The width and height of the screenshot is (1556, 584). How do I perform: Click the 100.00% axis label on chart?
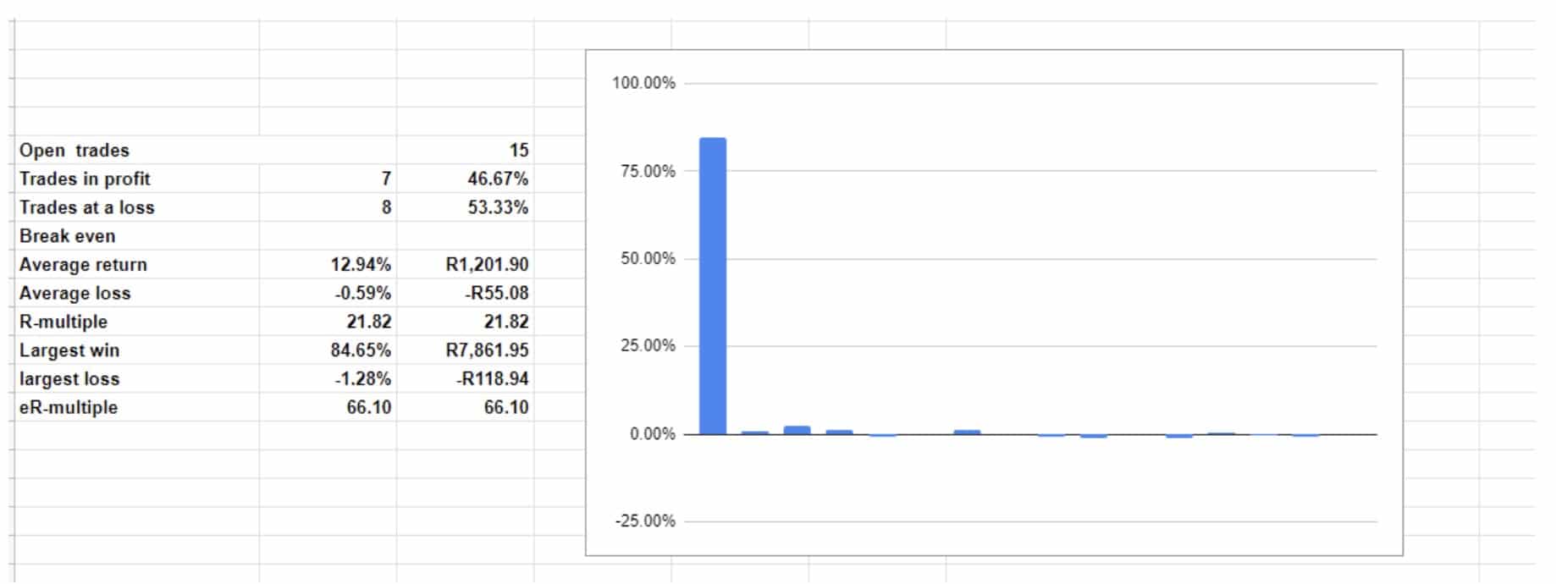click(644, 83)
